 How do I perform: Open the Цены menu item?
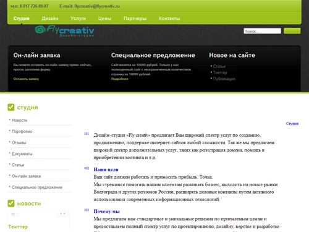point(104,19)
